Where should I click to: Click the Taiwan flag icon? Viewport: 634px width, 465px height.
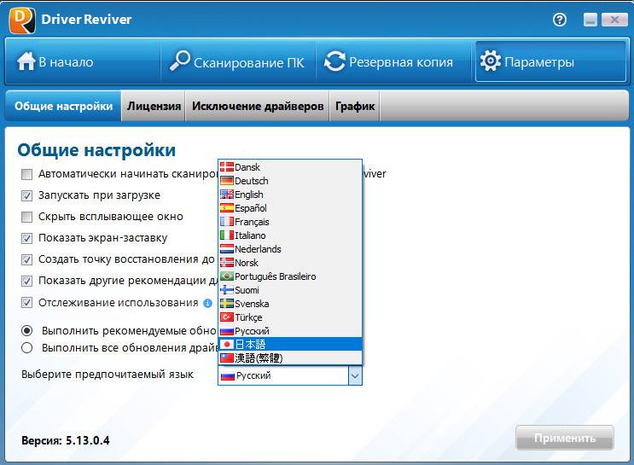click(x=227, y=357)
